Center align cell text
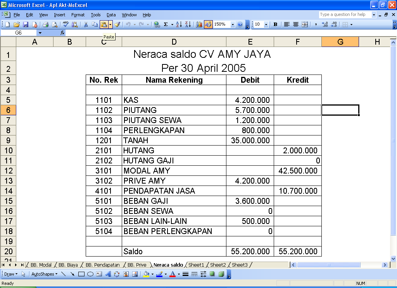This screenshot has width=397, height=288. point(296,24)
